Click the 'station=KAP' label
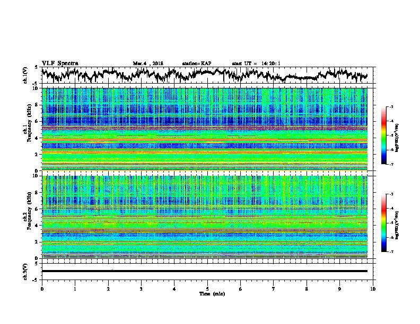420x324 pixels. point(197,64)
